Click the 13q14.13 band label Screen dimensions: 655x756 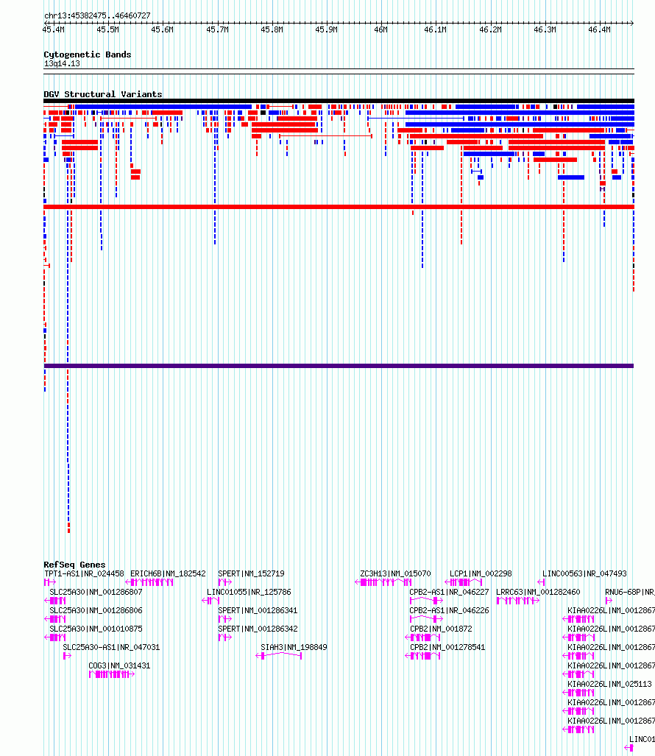[62, 63]
